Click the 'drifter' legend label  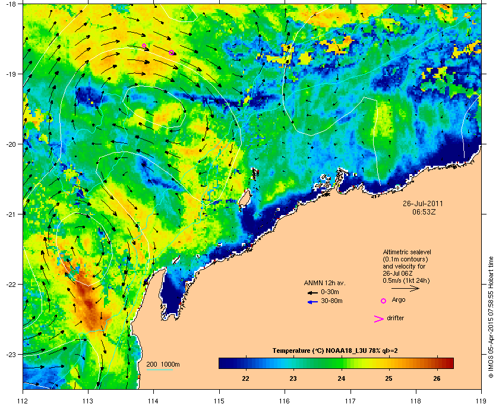click(x=395, y=318)
